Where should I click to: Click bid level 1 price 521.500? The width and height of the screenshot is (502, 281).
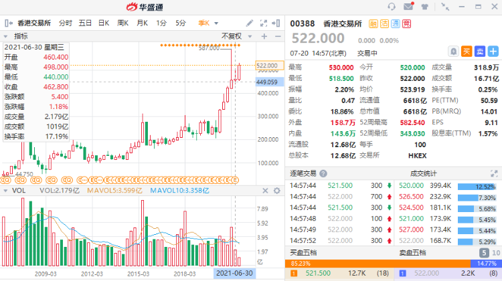click(318, 274)
